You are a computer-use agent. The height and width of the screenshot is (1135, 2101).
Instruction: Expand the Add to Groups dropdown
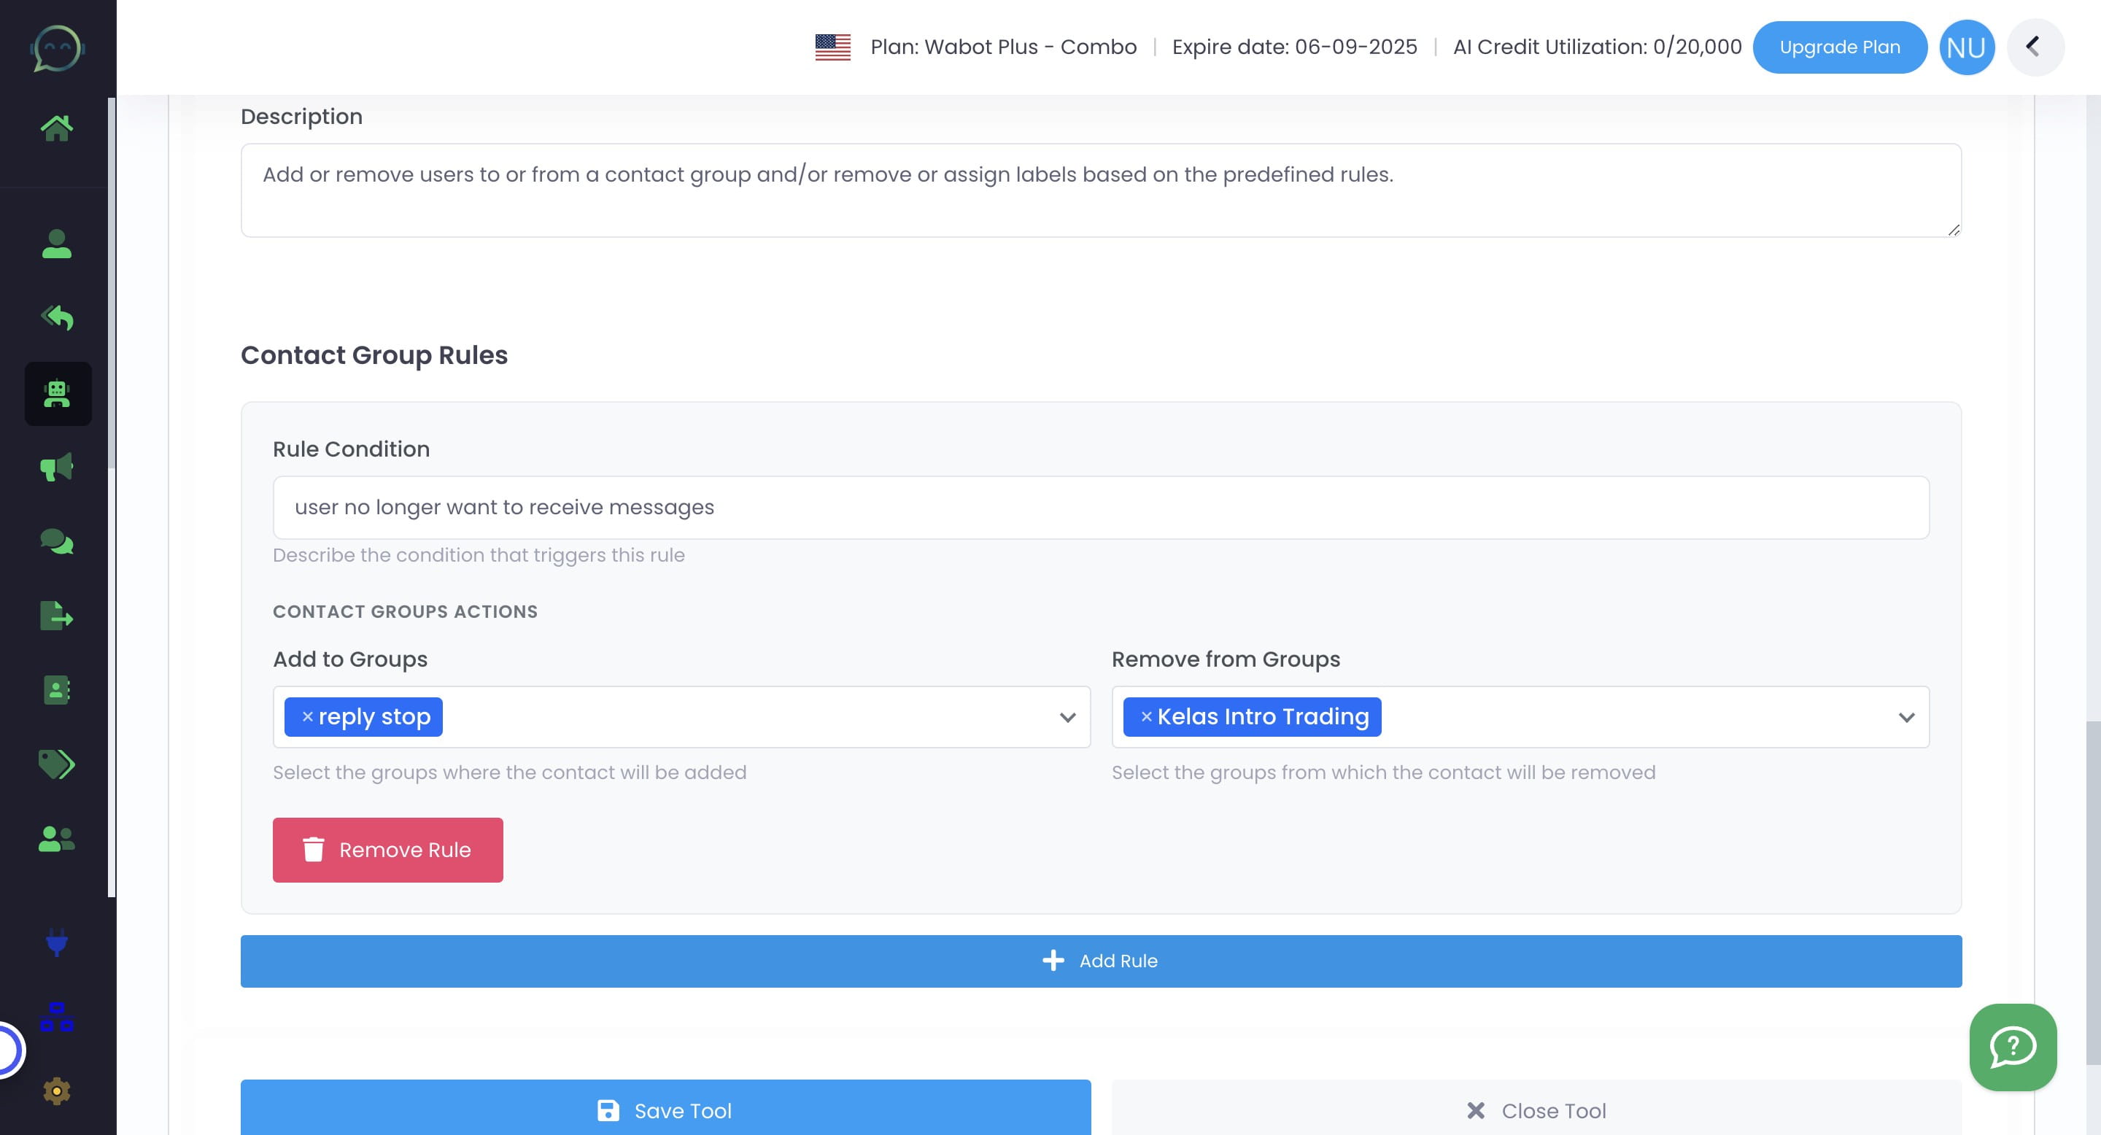tap(1067, 718)
